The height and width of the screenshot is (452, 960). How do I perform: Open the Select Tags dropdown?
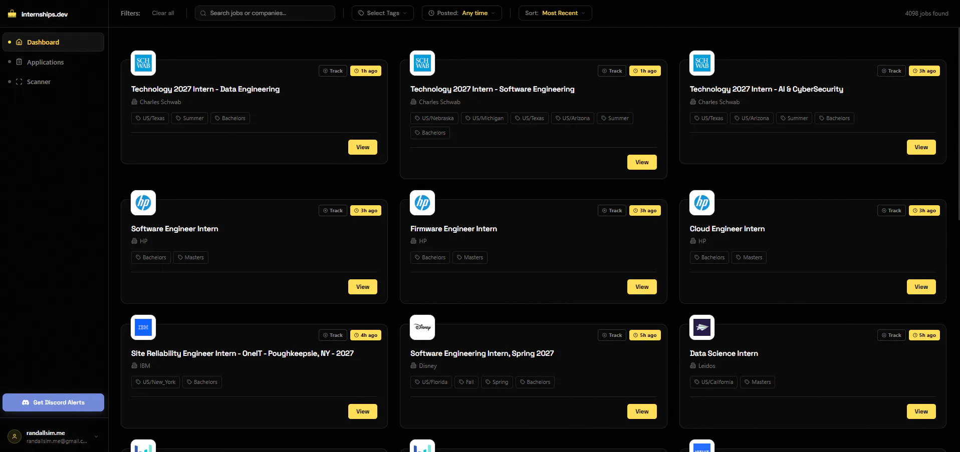pos(383,13)
